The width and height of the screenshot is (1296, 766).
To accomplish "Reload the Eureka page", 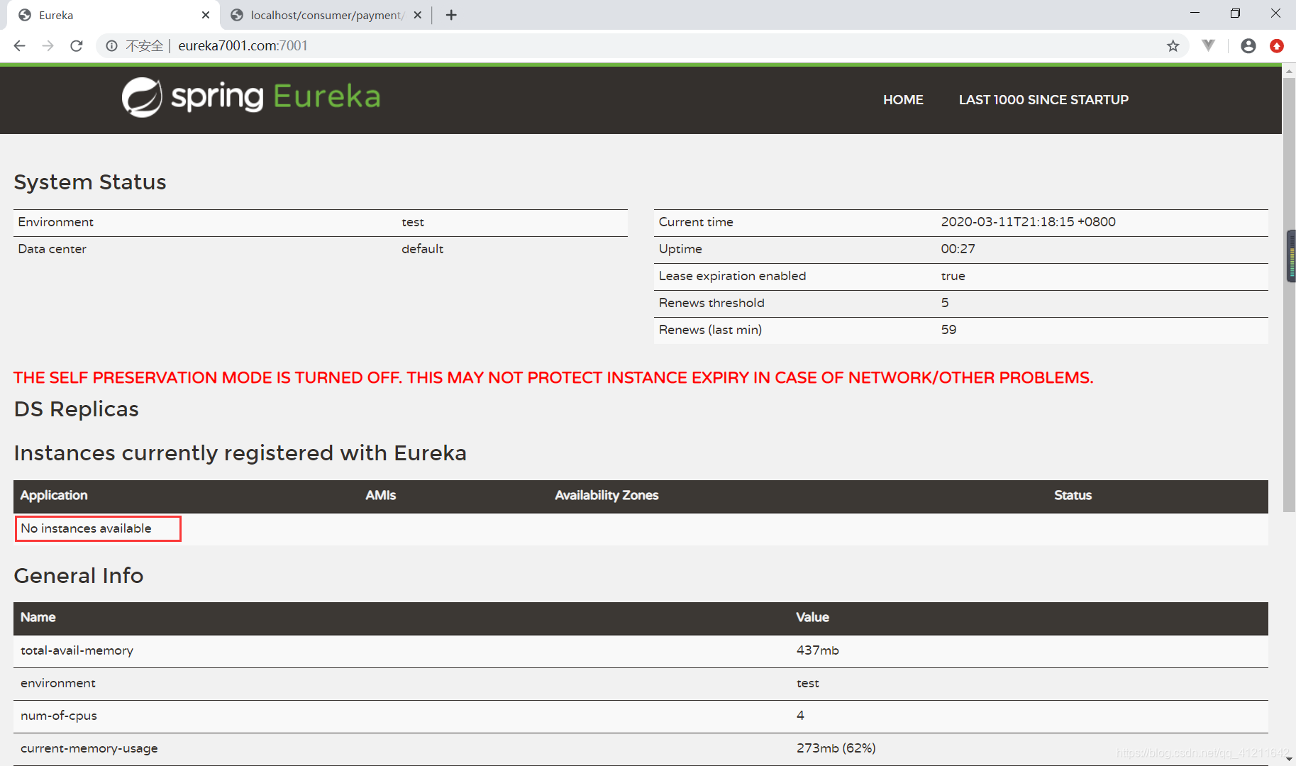I will (77, 46).
